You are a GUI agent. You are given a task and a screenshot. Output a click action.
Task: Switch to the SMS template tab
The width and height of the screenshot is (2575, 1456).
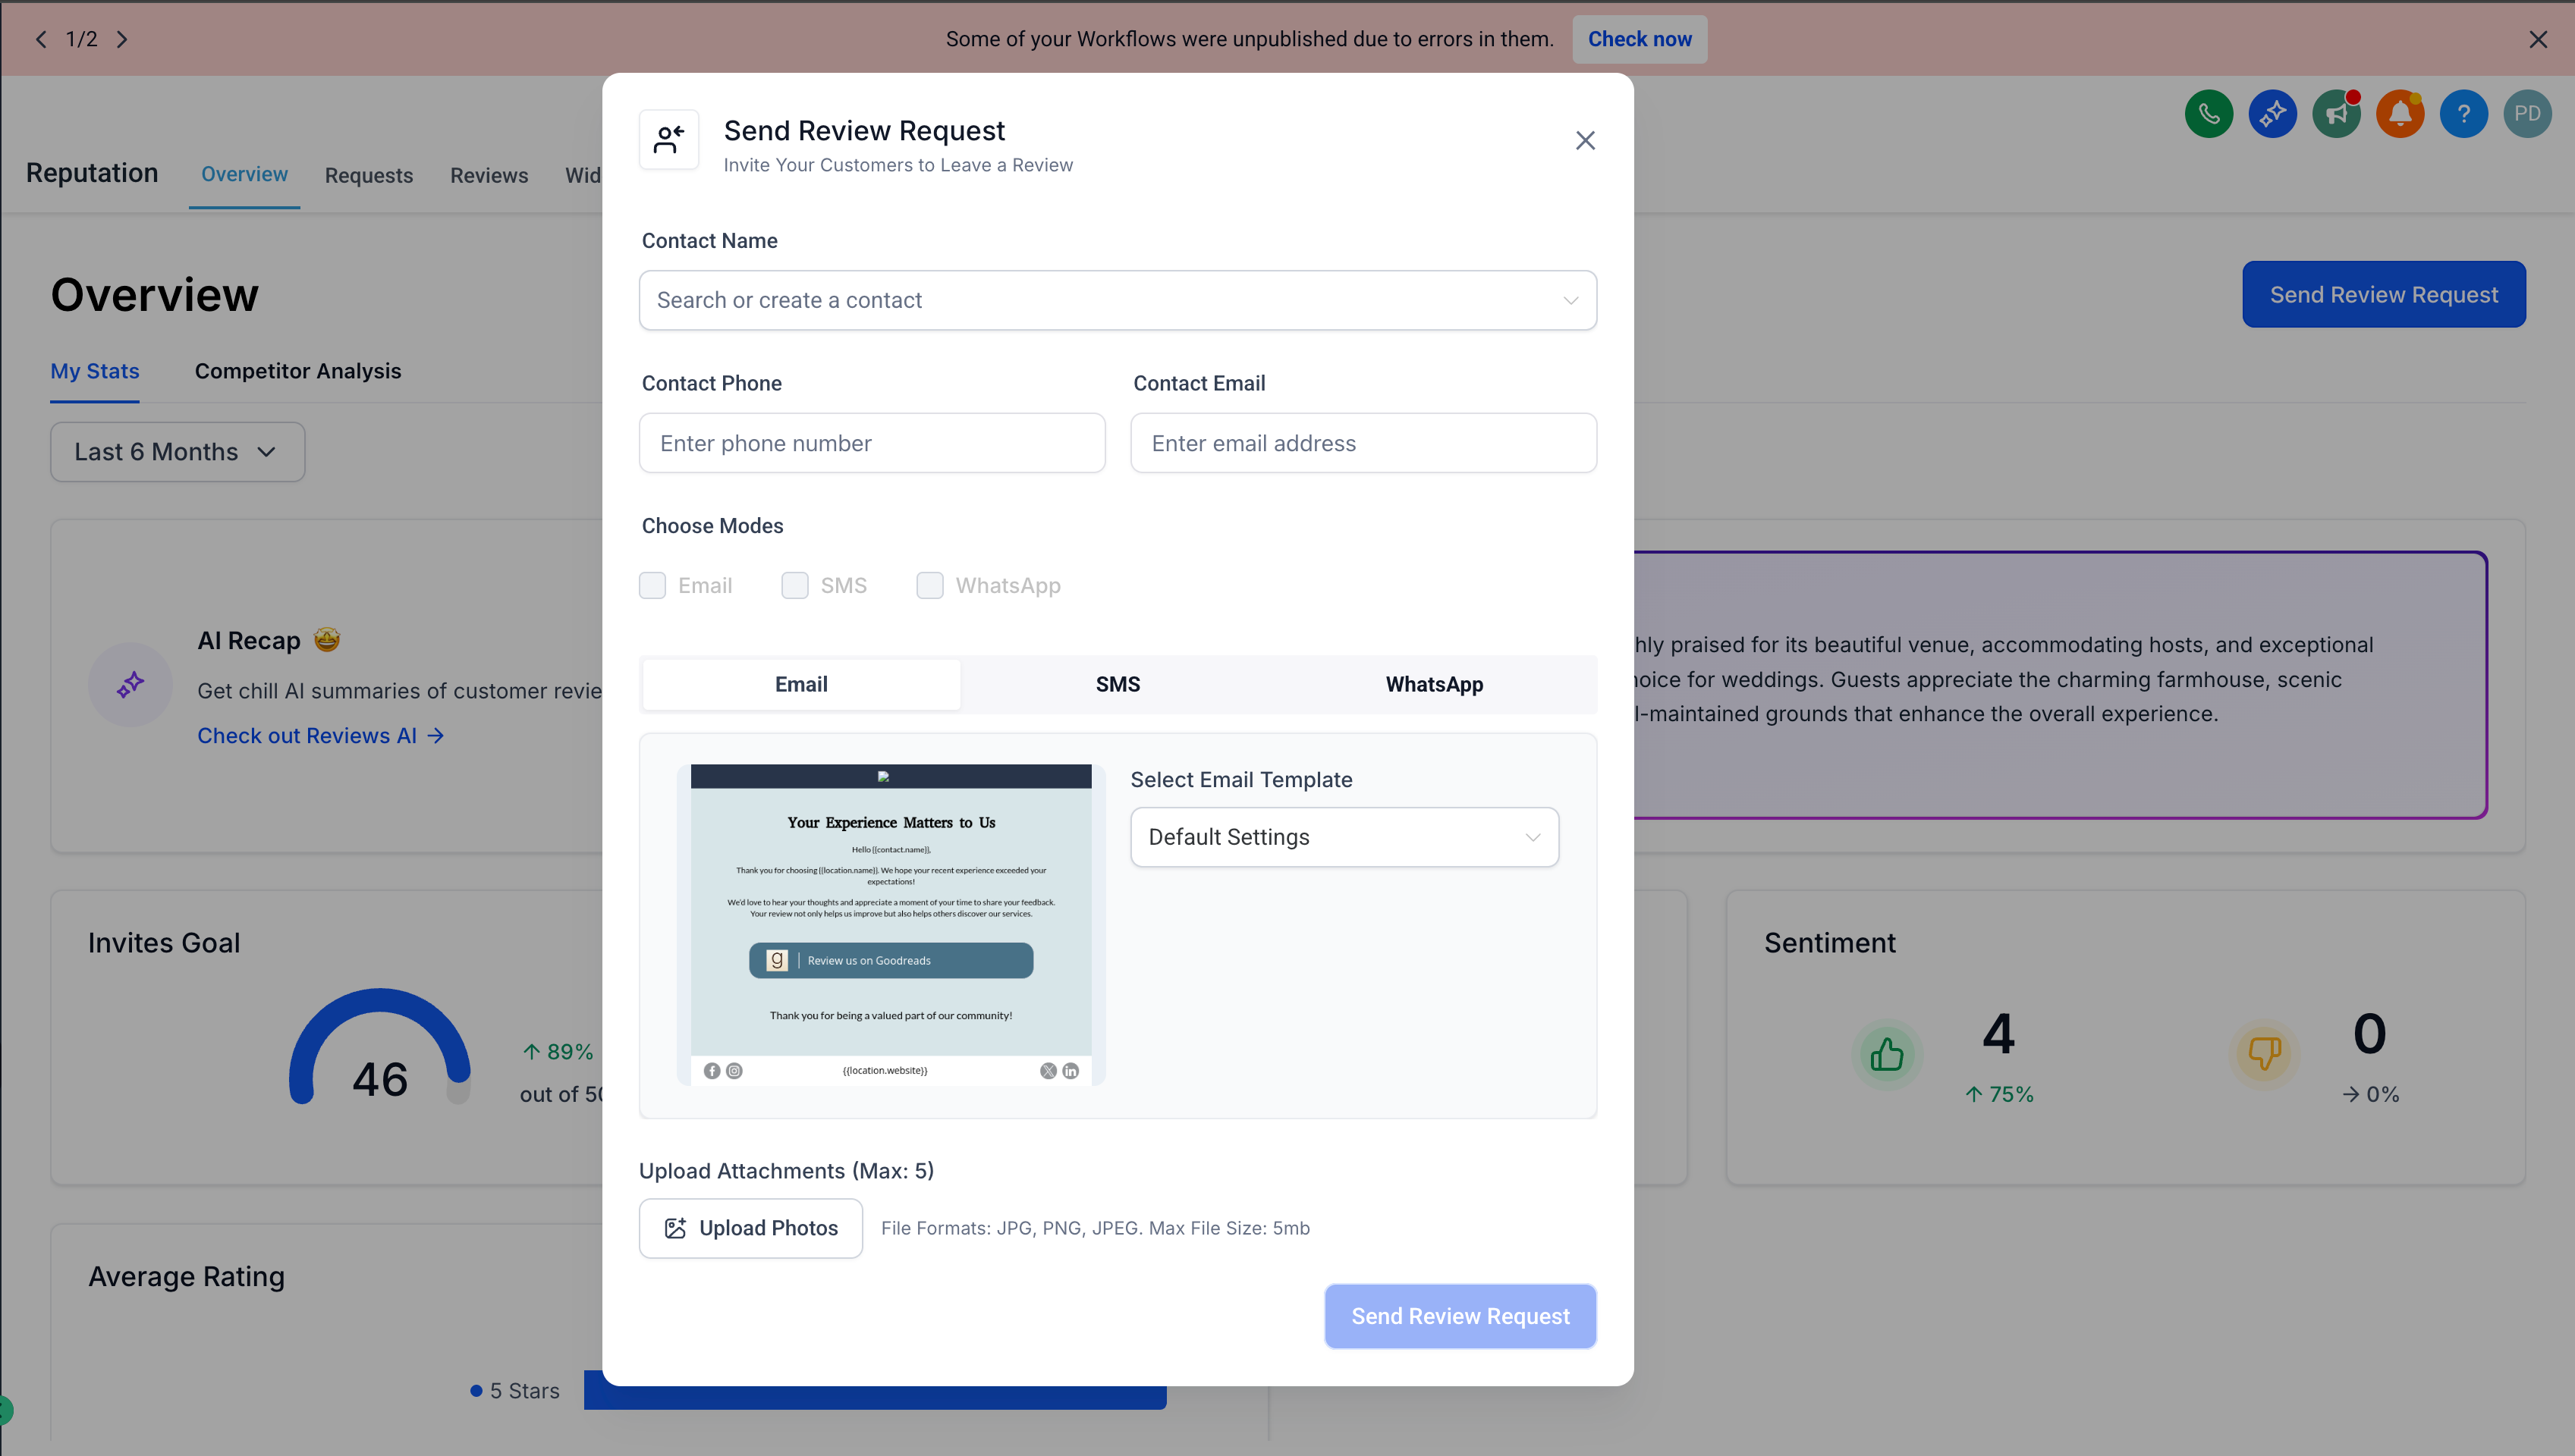click(x=1118, y=684)
